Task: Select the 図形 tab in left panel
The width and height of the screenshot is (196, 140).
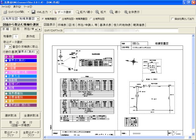Action: (x=17, y=29)
